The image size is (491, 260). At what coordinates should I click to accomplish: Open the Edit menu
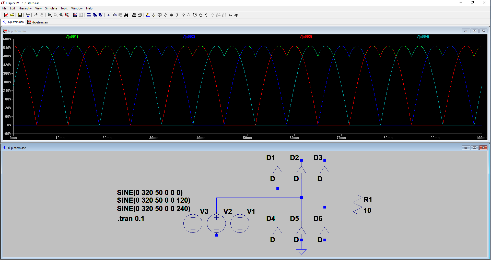click(13, 8)
